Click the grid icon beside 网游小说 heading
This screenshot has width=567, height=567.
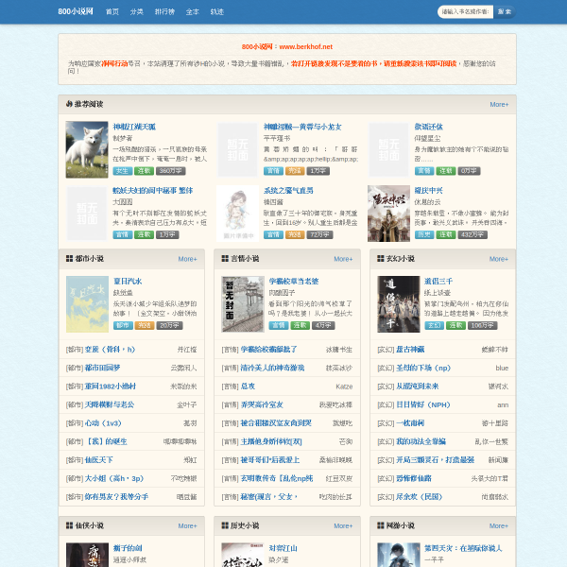[381, 525]
